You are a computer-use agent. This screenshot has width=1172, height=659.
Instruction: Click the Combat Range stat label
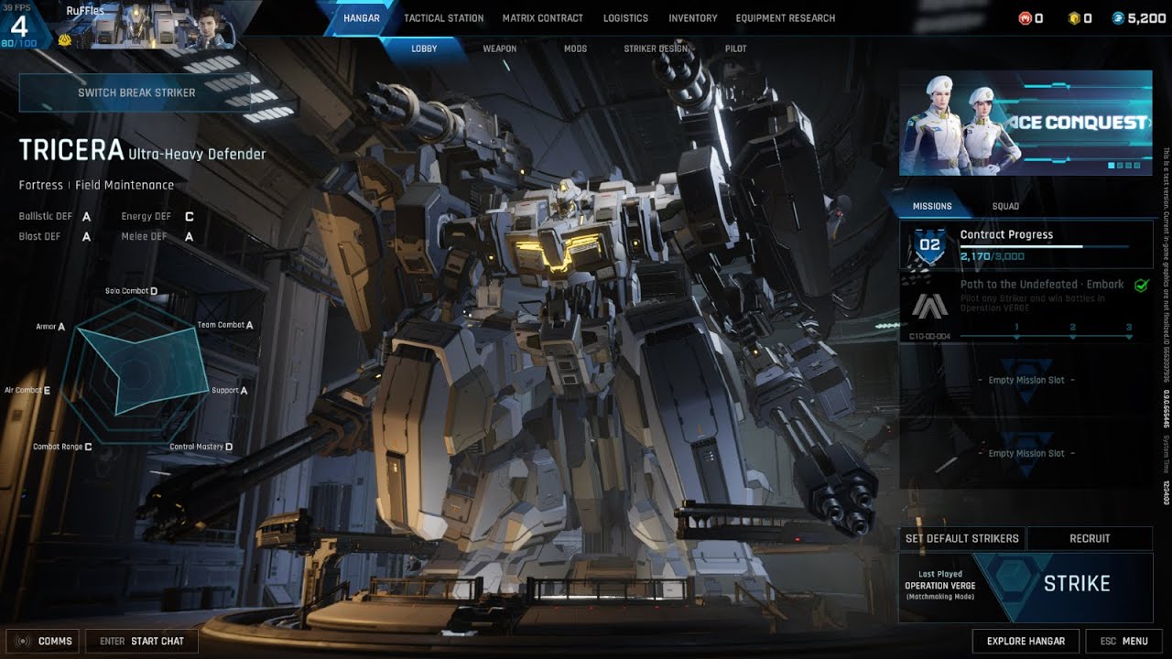62,447
